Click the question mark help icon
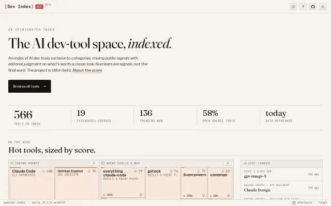 [303, 7]
